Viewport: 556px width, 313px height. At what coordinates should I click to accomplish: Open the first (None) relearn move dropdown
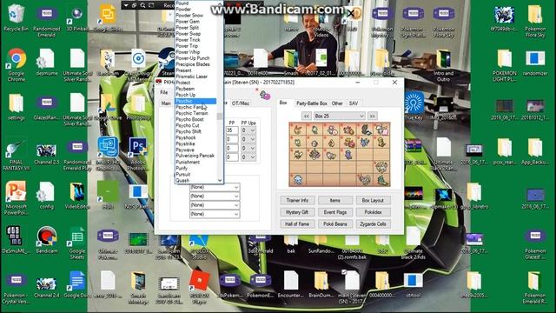click(x=215, y=187)
